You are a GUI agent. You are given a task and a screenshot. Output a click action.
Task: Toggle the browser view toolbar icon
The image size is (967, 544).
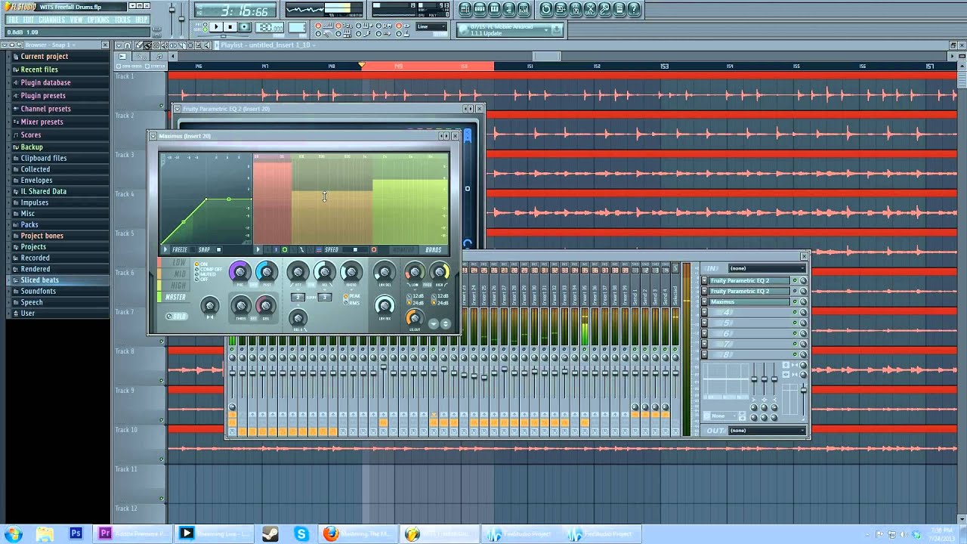(508, 10)
